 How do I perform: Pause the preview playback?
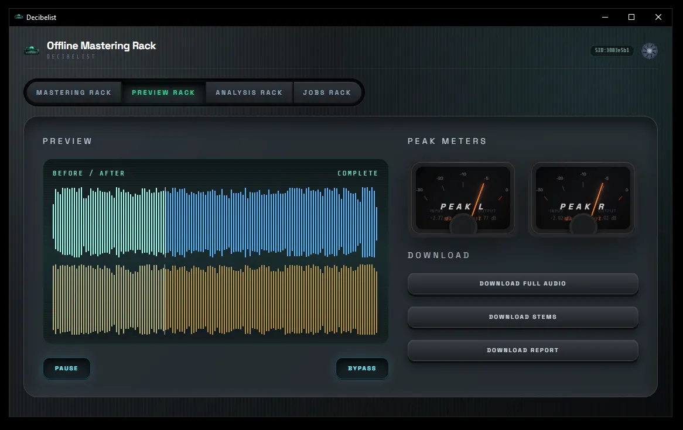67,368
